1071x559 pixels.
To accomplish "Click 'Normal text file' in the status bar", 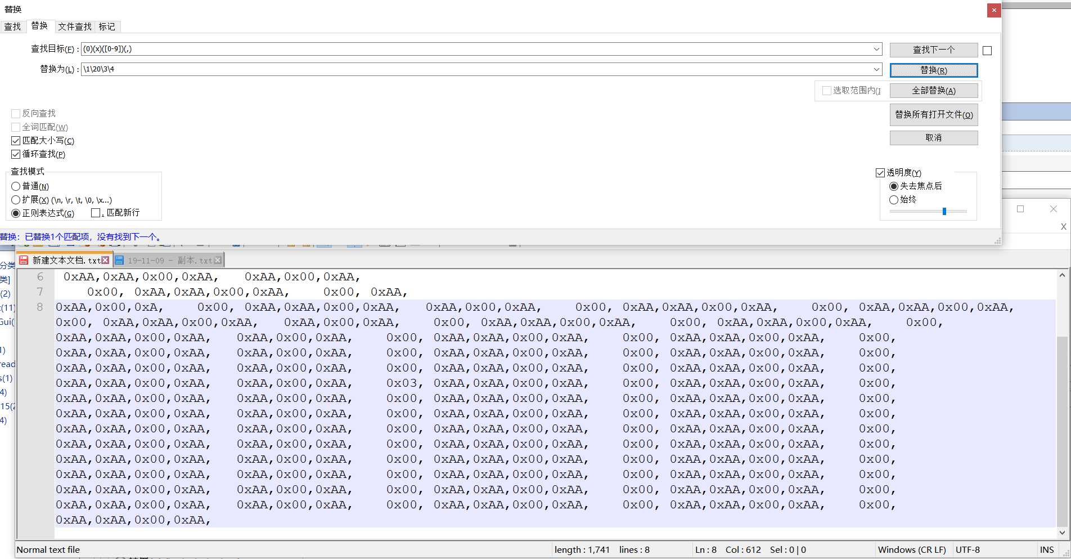I will [x=48, y=550].
